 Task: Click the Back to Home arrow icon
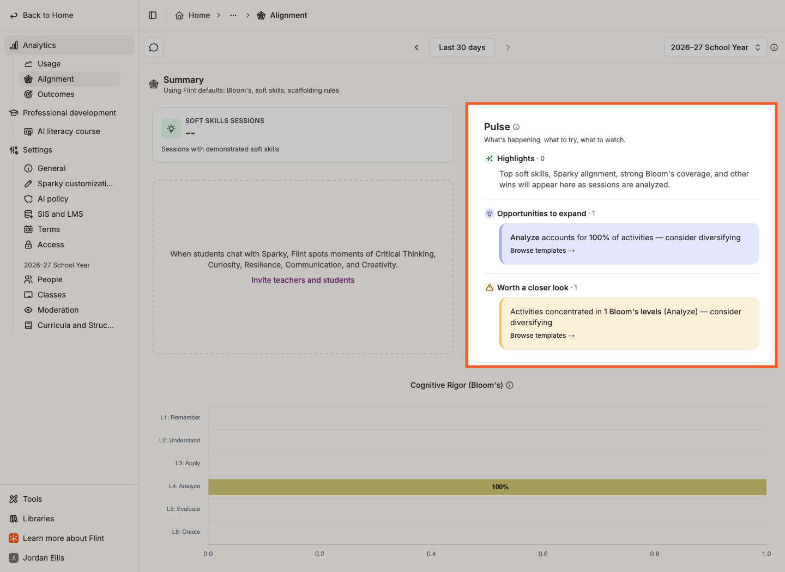(14, 15)
